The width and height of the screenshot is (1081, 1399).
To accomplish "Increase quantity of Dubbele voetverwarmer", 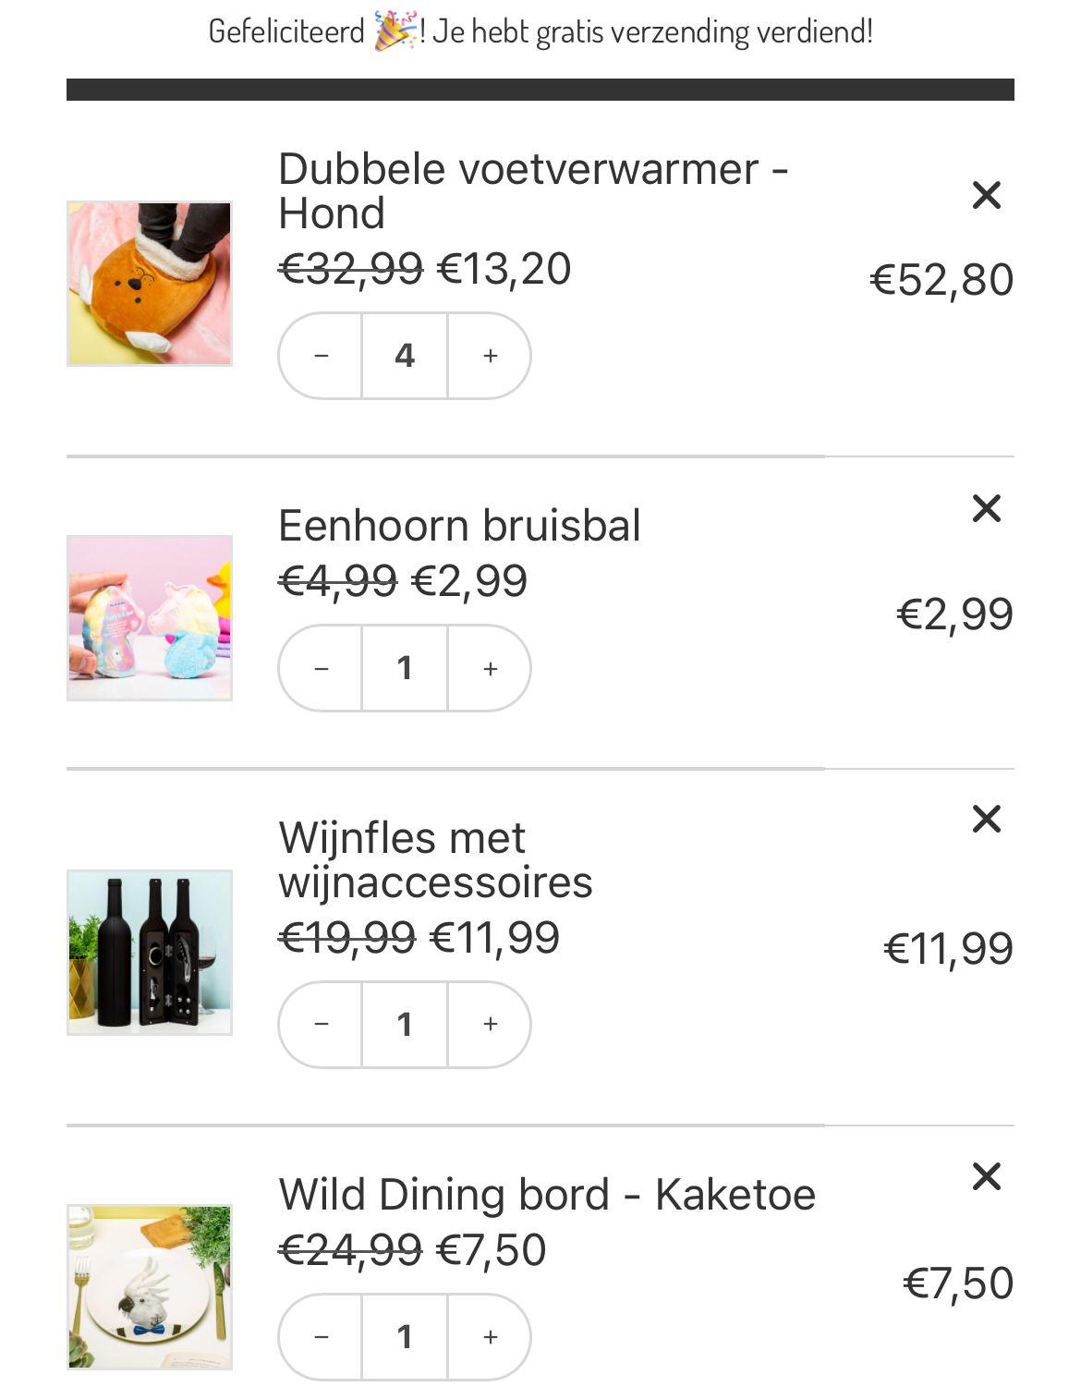I will (x=491, y=356).
